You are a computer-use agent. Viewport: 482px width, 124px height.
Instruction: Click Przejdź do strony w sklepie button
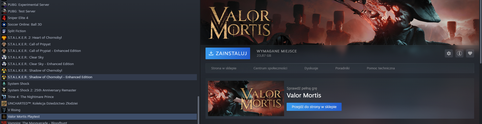pyautogui.click(x=314, y=107)
